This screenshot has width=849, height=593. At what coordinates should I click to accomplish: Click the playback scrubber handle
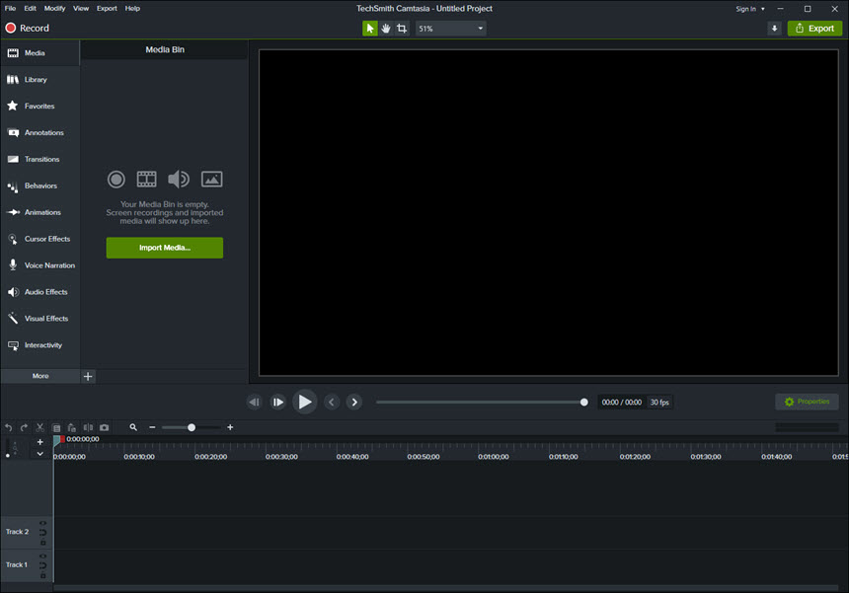583,402
